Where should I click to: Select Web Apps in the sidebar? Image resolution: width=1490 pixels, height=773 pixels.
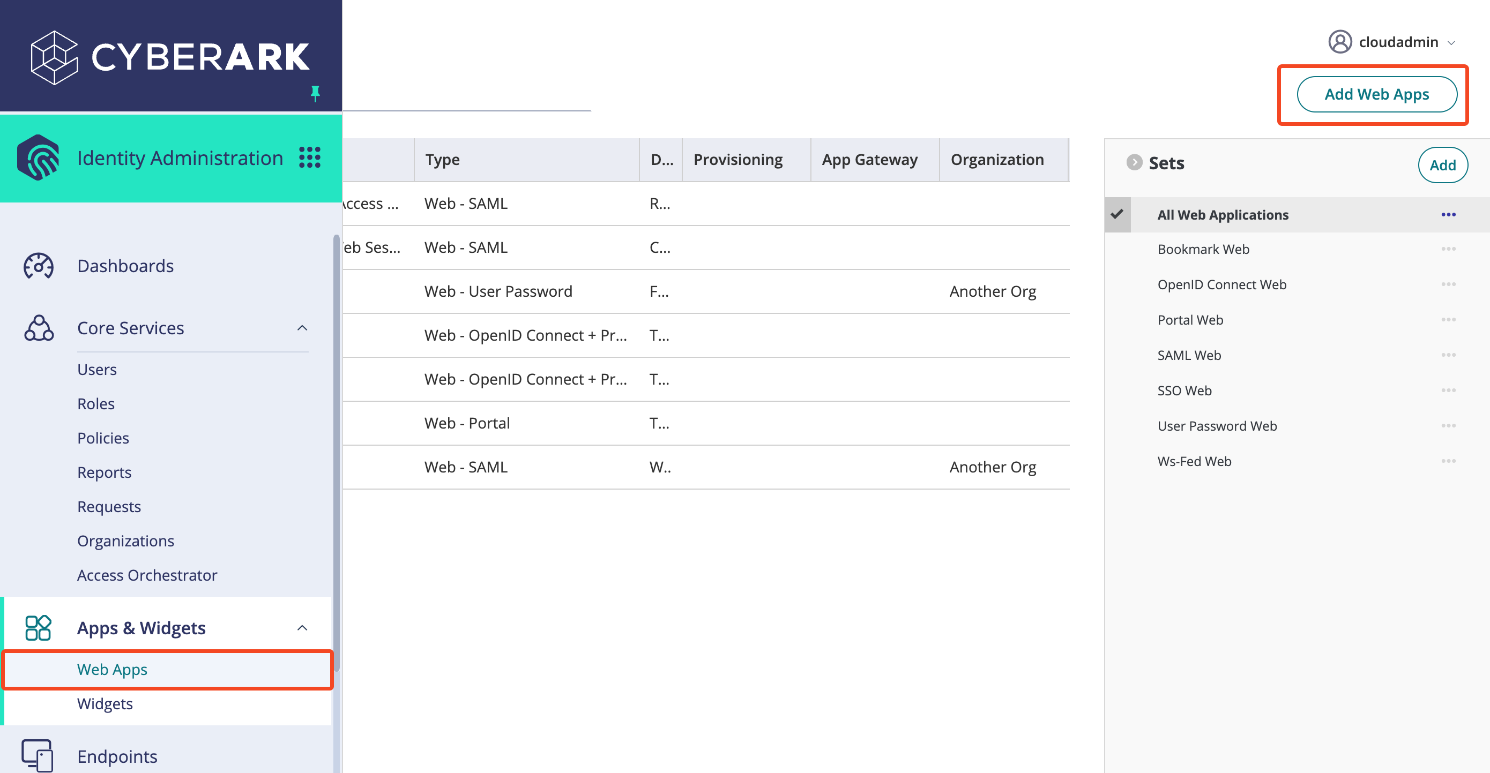pyautogui.click(x=168, y=669)
